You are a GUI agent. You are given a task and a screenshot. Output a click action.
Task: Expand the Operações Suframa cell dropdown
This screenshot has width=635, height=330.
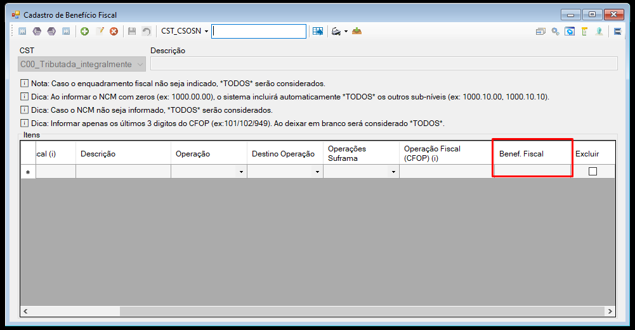tap(393, 172)
